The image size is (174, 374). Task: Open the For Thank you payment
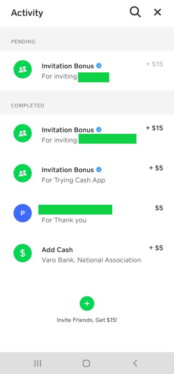tap(87, 213)
